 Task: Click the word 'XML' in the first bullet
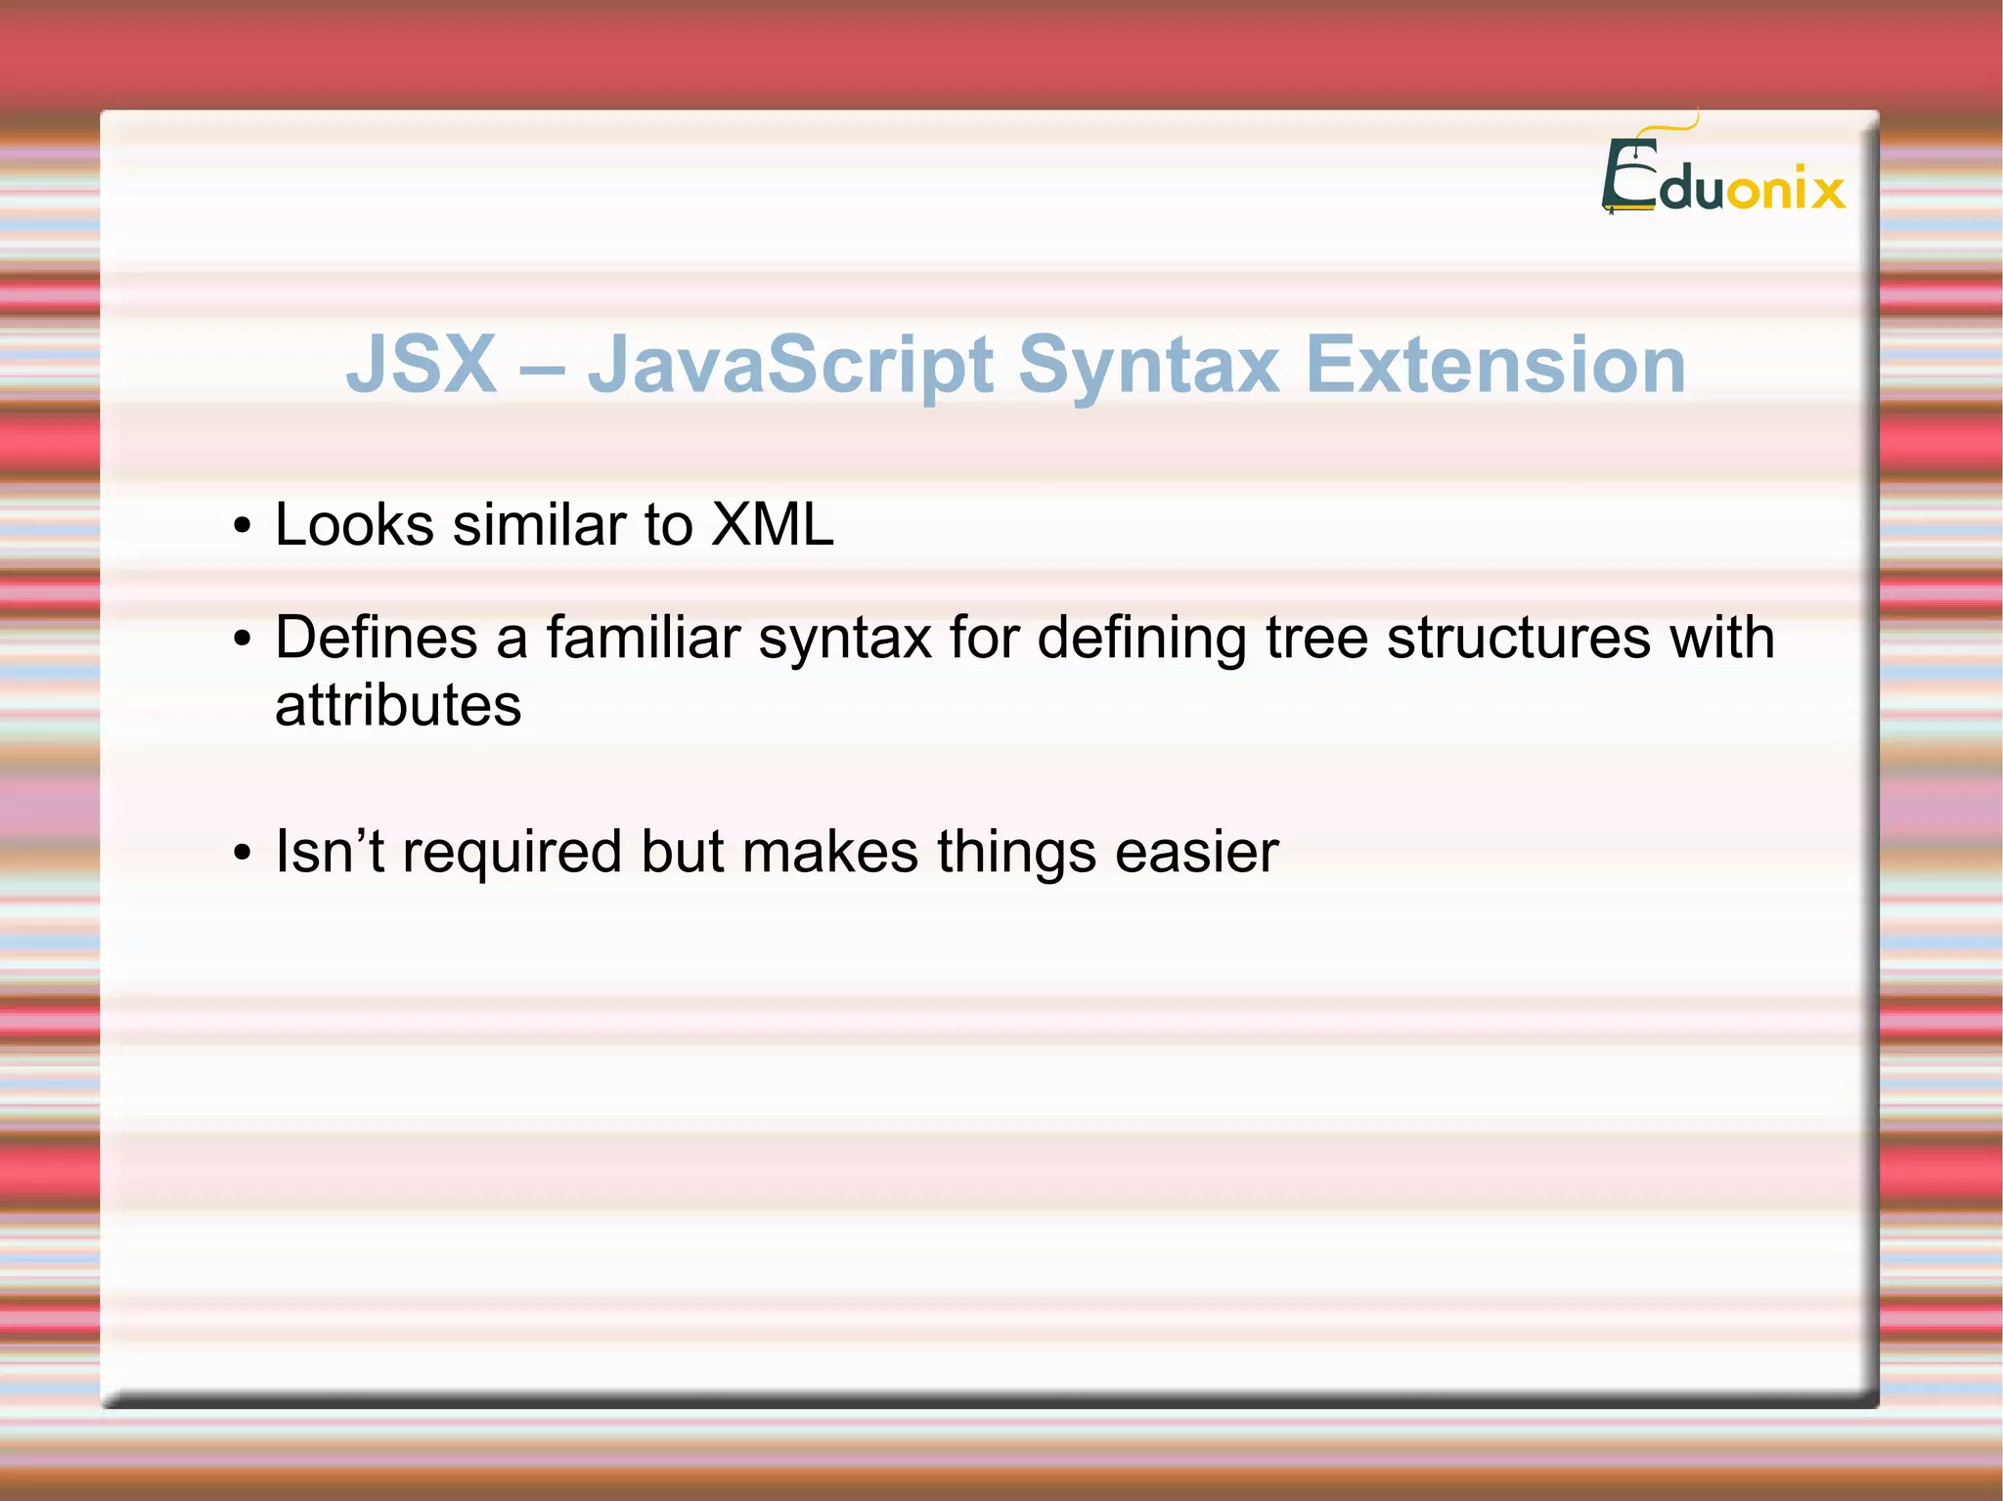(x=773, y=524)
